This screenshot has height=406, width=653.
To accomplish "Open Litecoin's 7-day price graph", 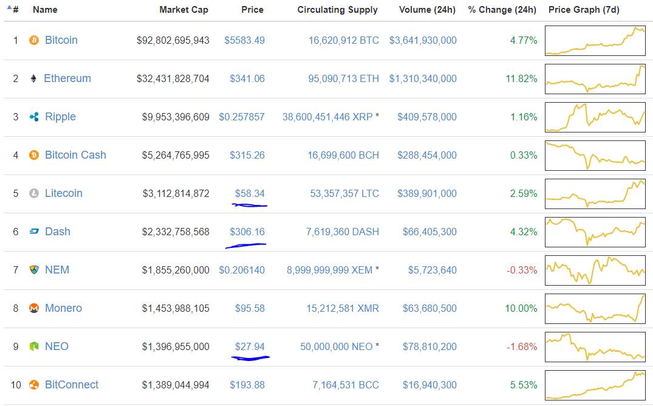I will point(595,194).
